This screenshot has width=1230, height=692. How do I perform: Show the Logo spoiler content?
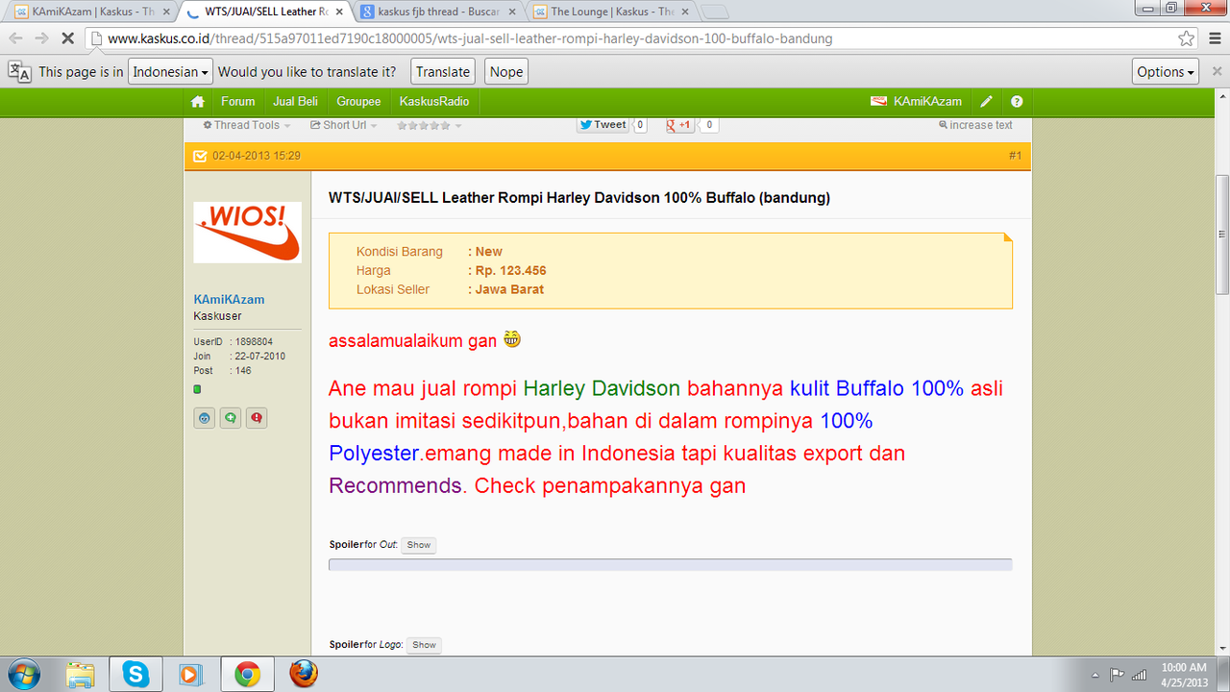424,645
